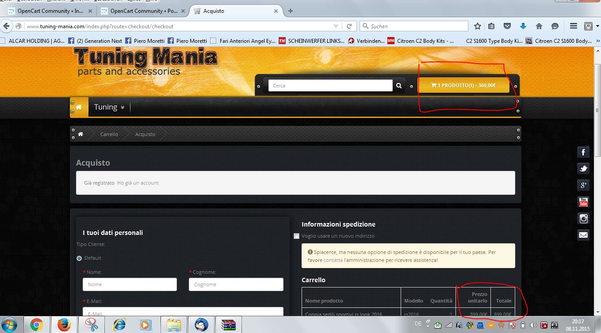Open Chrome from the taskbar
The width and height of the screenshot is (601, 333).
point(37,325)
